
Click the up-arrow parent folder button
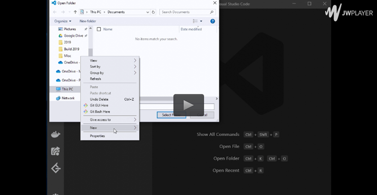[75, 12]
